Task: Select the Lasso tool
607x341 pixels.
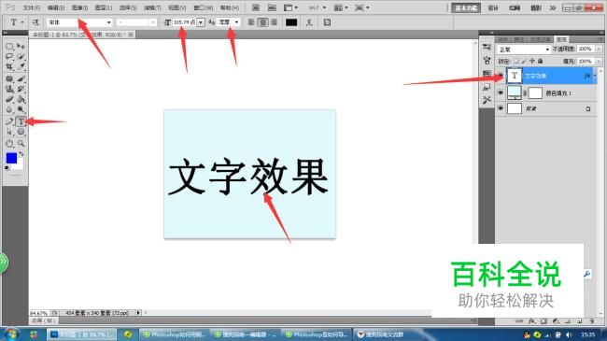Action: tap(9, 57)
